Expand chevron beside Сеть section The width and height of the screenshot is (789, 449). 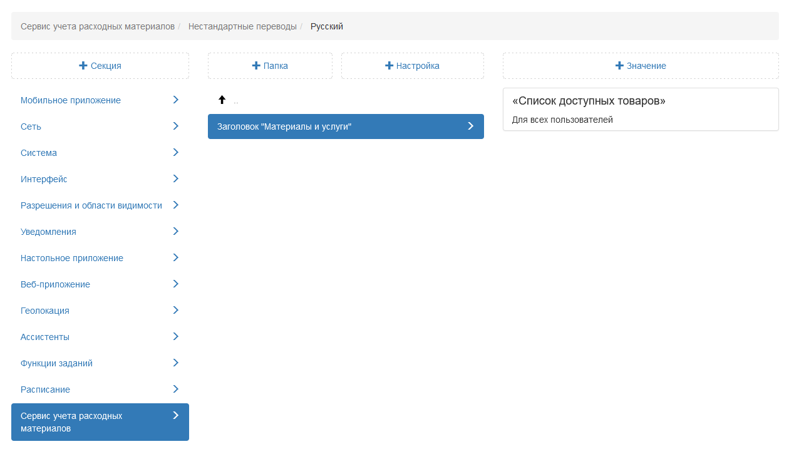click(175, 126)
